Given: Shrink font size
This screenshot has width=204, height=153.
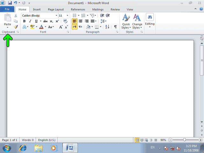Looking at the screenshot, I should (66, 27).
